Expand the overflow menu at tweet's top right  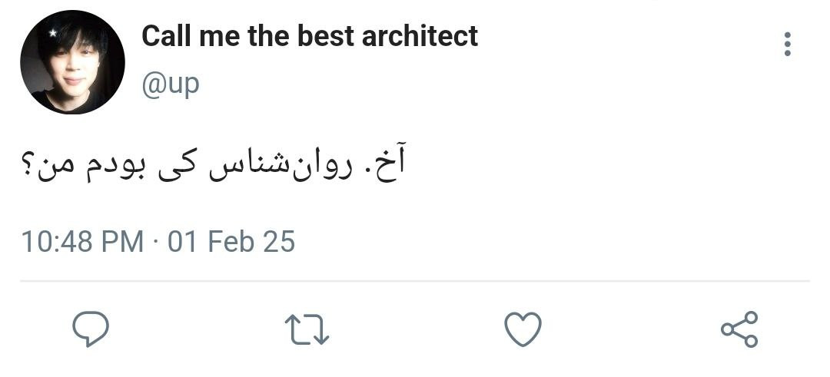pyautogui.click(x=787, y=44)
